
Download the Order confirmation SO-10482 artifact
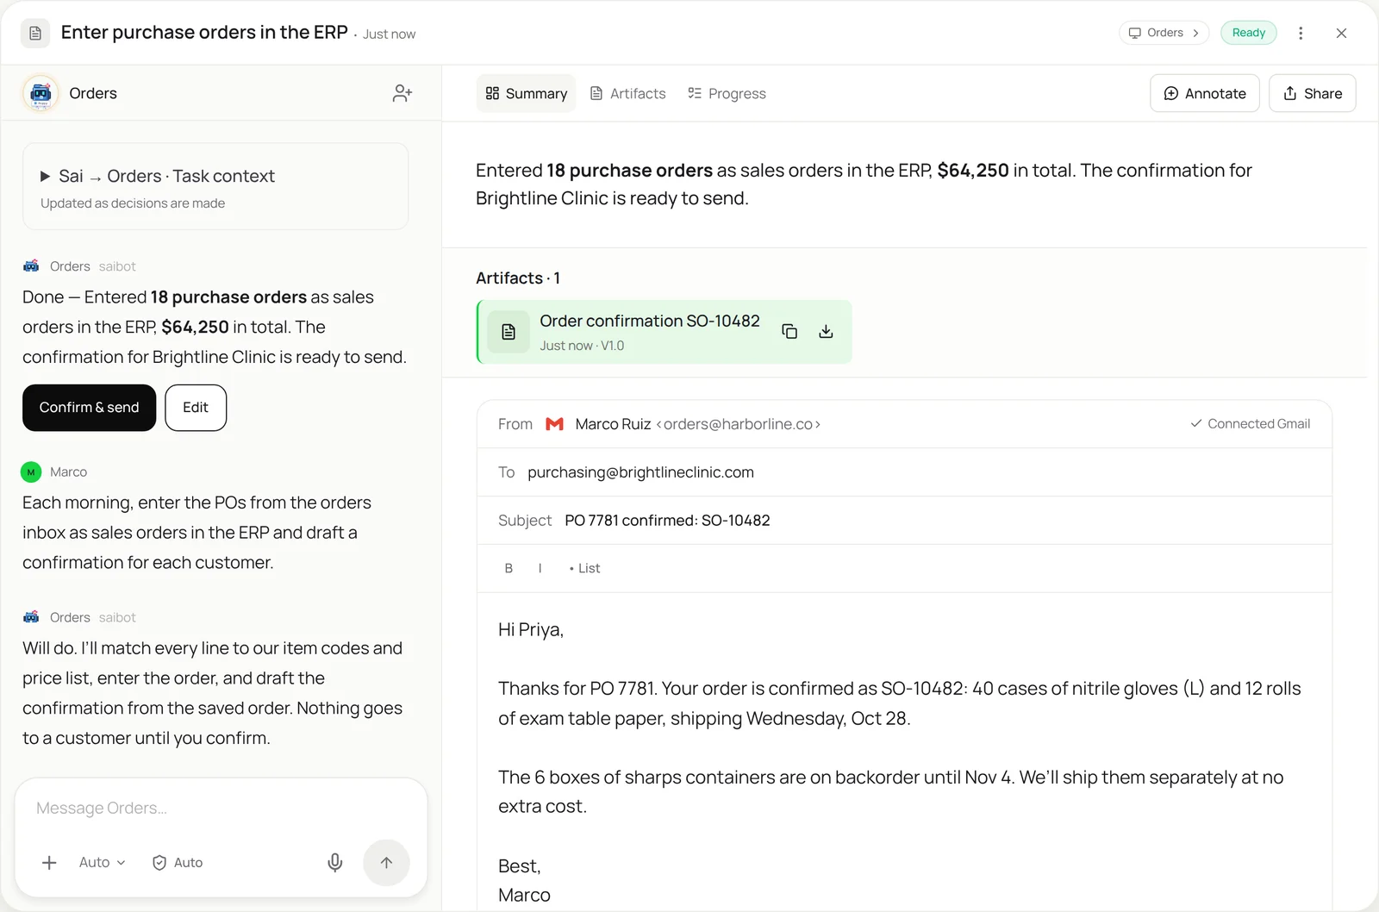click(826, 331)
